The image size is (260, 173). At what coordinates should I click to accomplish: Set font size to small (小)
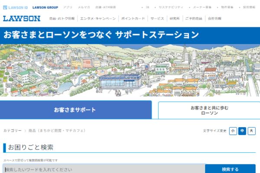[233, 131]
